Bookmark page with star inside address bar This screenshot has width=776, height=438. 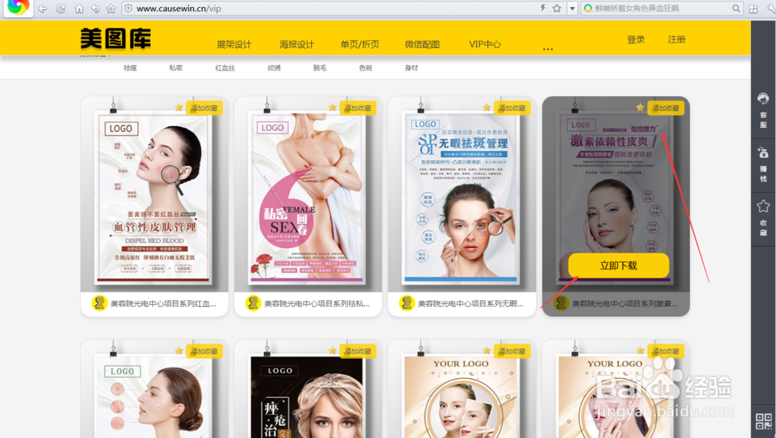(x=556, y=8)
